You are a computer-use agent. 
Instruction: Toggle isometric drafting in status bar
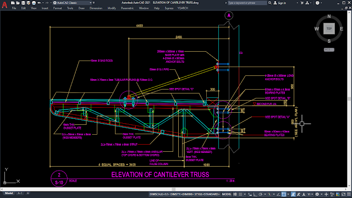click(x=269, y=194)
